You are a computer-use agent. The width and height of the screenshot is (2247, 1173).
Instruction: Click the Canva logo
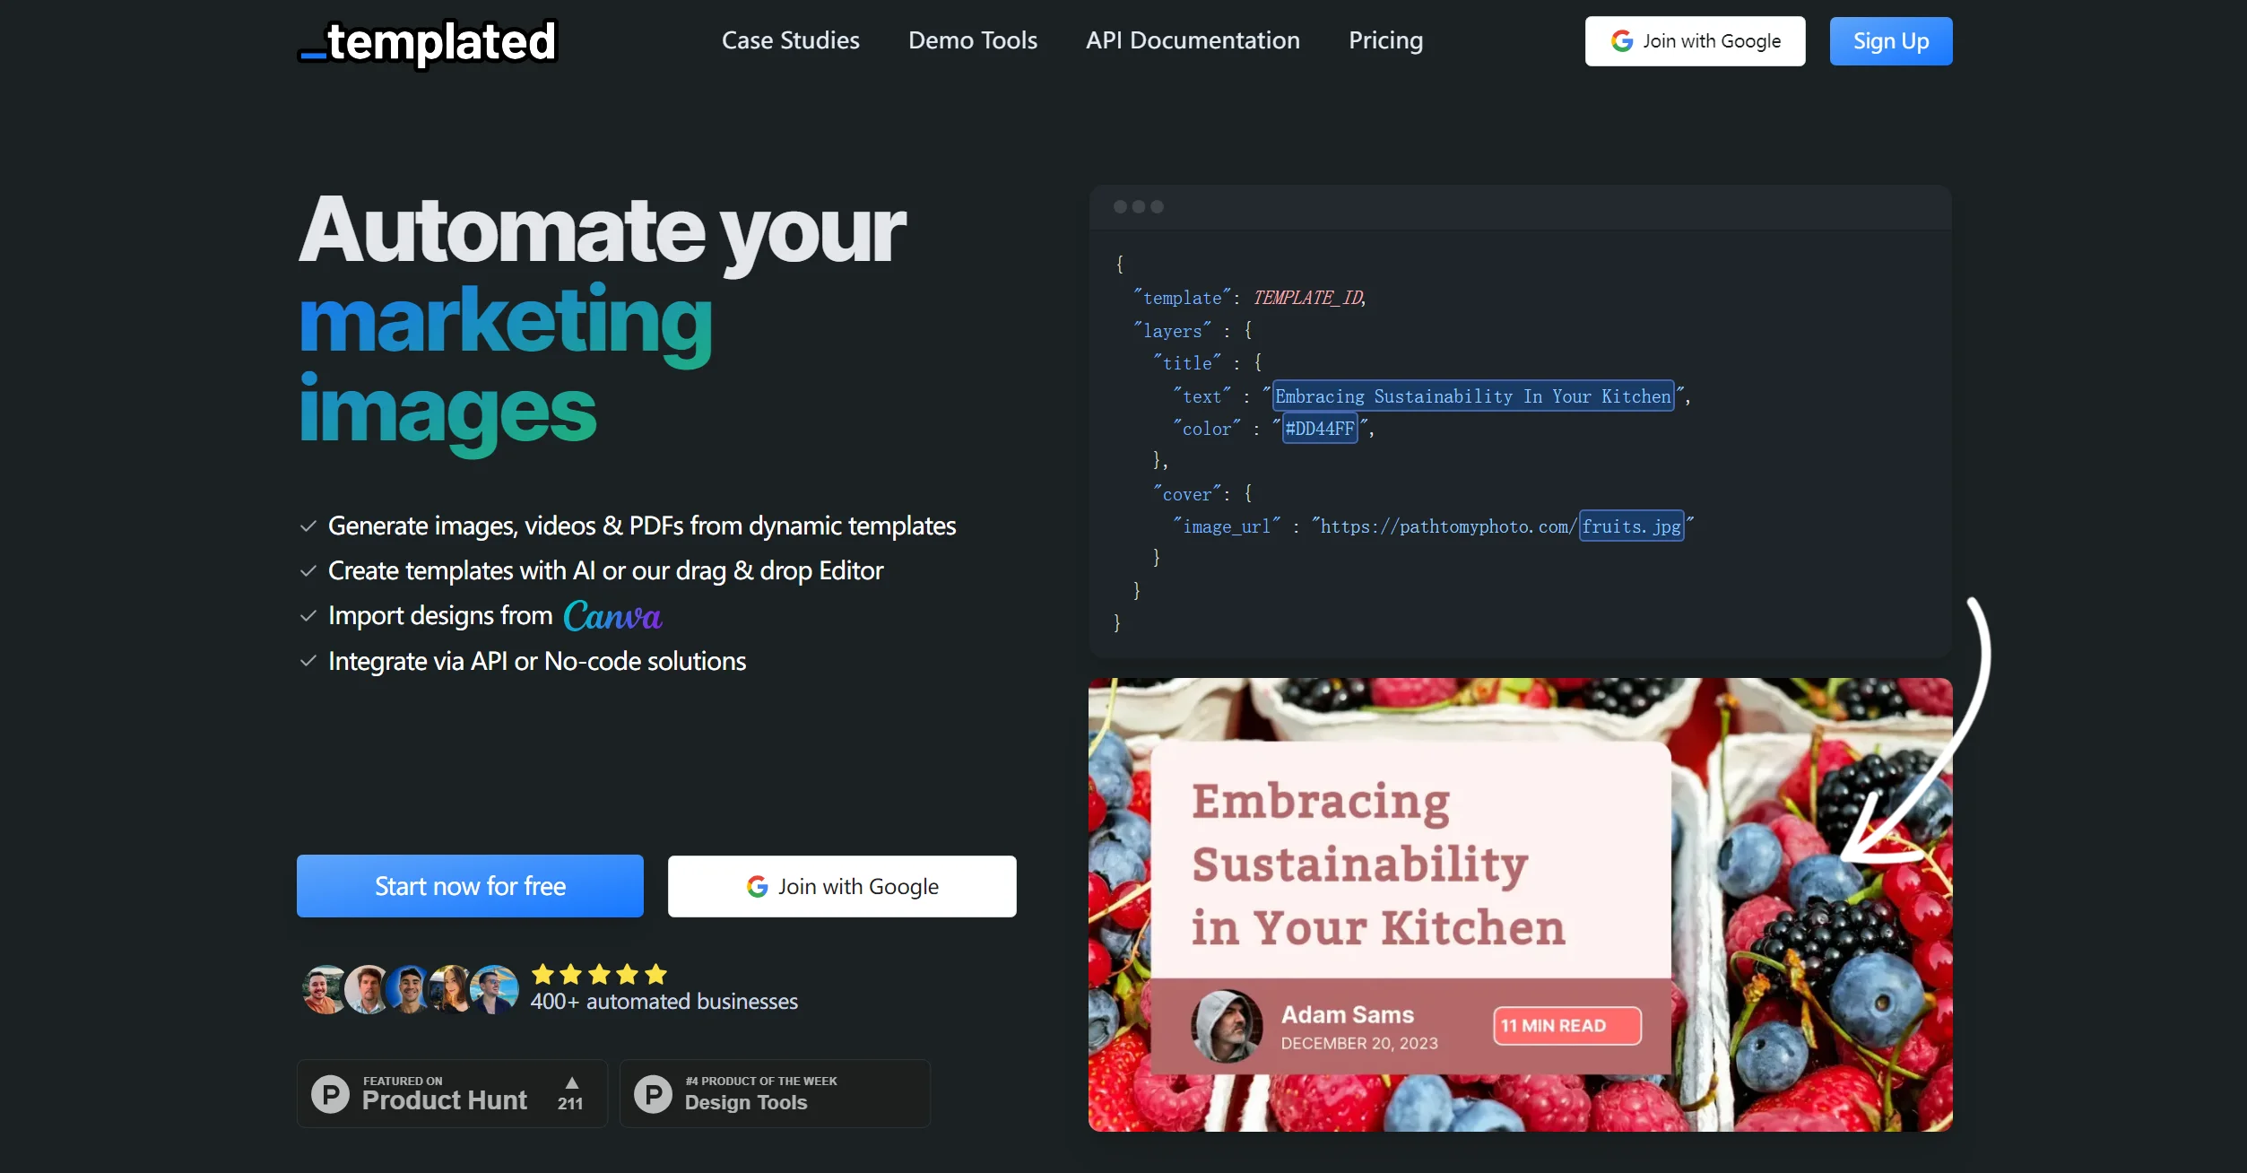[x=612, y=616]
